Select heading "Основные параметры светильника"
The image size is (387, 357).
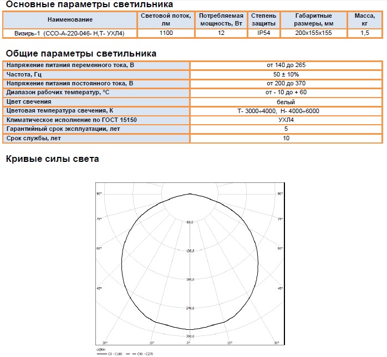point(89,4)
